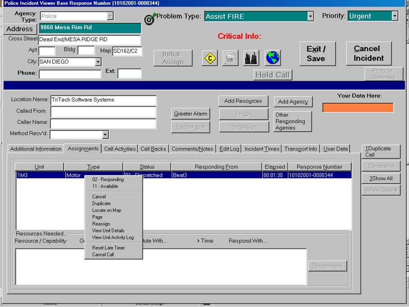Click the Address button
The height and width of the screenshot is (307, 409).
pos(20,29)
